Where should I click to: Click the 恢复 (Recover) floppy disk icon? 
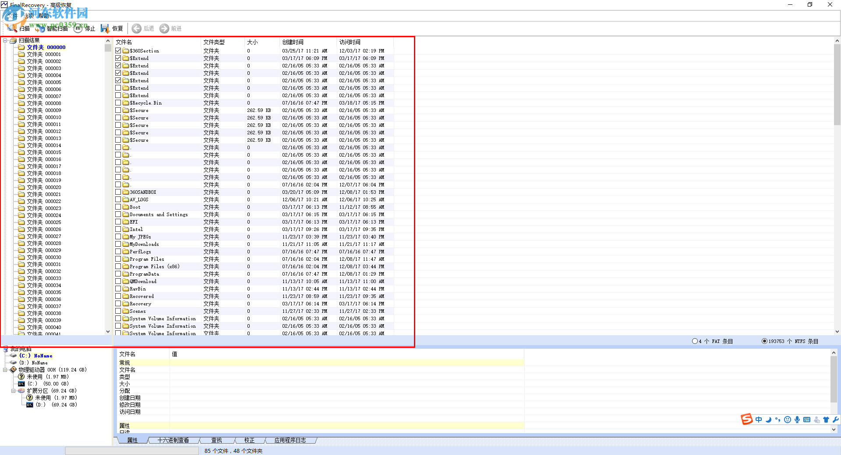(105, 28)
